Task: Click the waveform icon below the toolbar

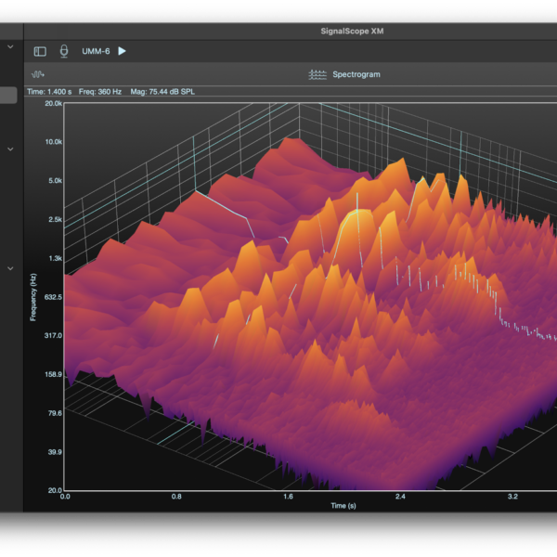Action: pyautogui.click(x=38, y=74)
